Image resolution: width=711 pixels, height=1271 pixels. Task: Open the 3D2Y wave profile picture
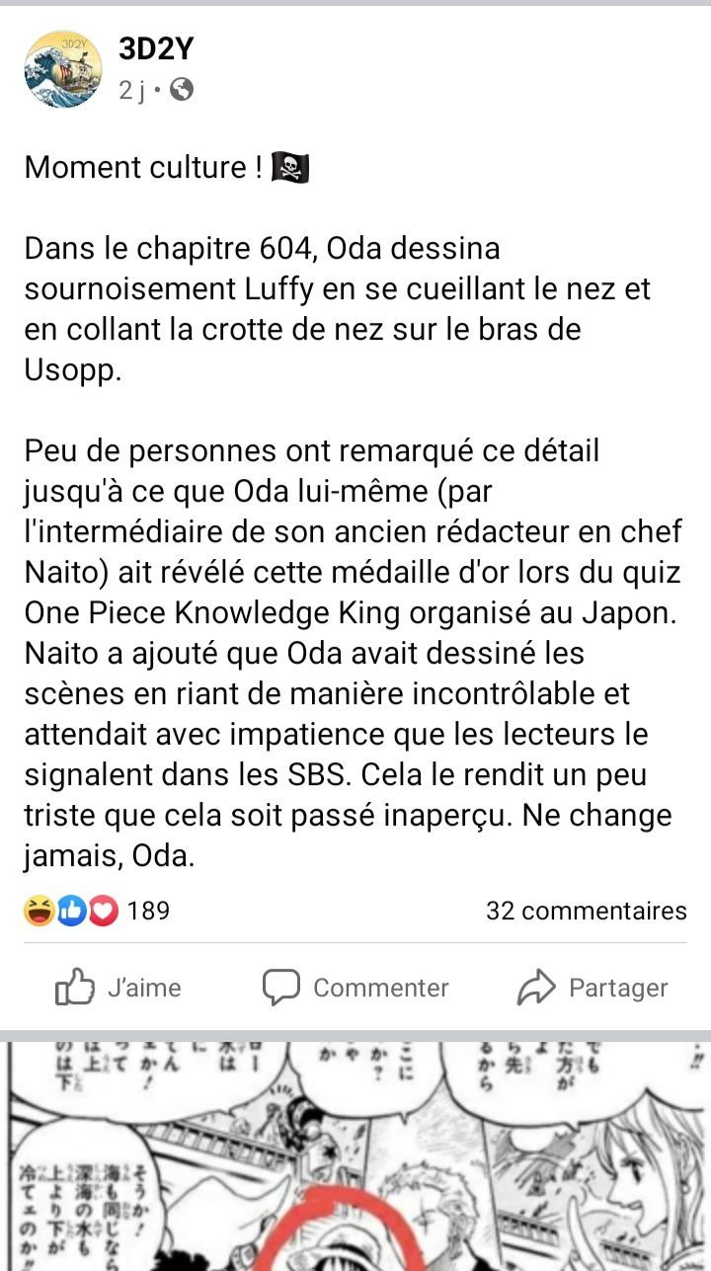click(63, 69)
